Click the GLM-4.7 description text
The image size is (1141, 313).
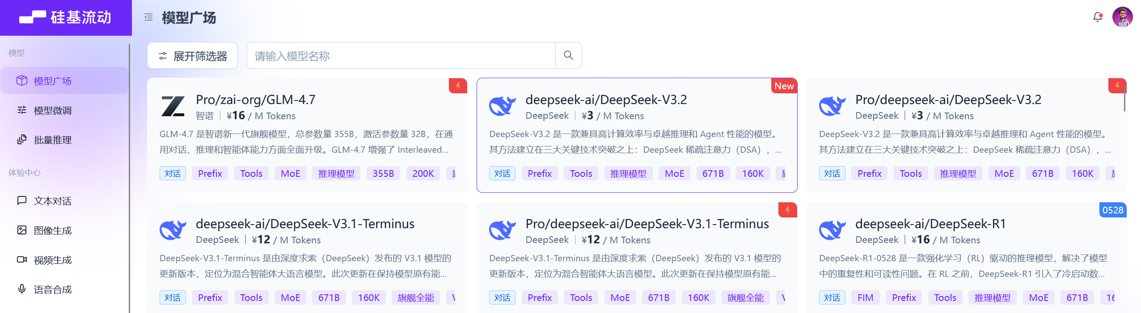[x=306, y=142]
